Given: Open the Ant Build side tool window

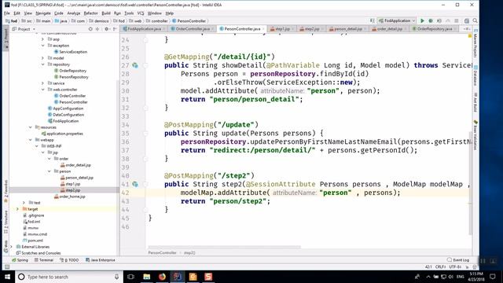Looking at the screenshot, I should [475, 103].
